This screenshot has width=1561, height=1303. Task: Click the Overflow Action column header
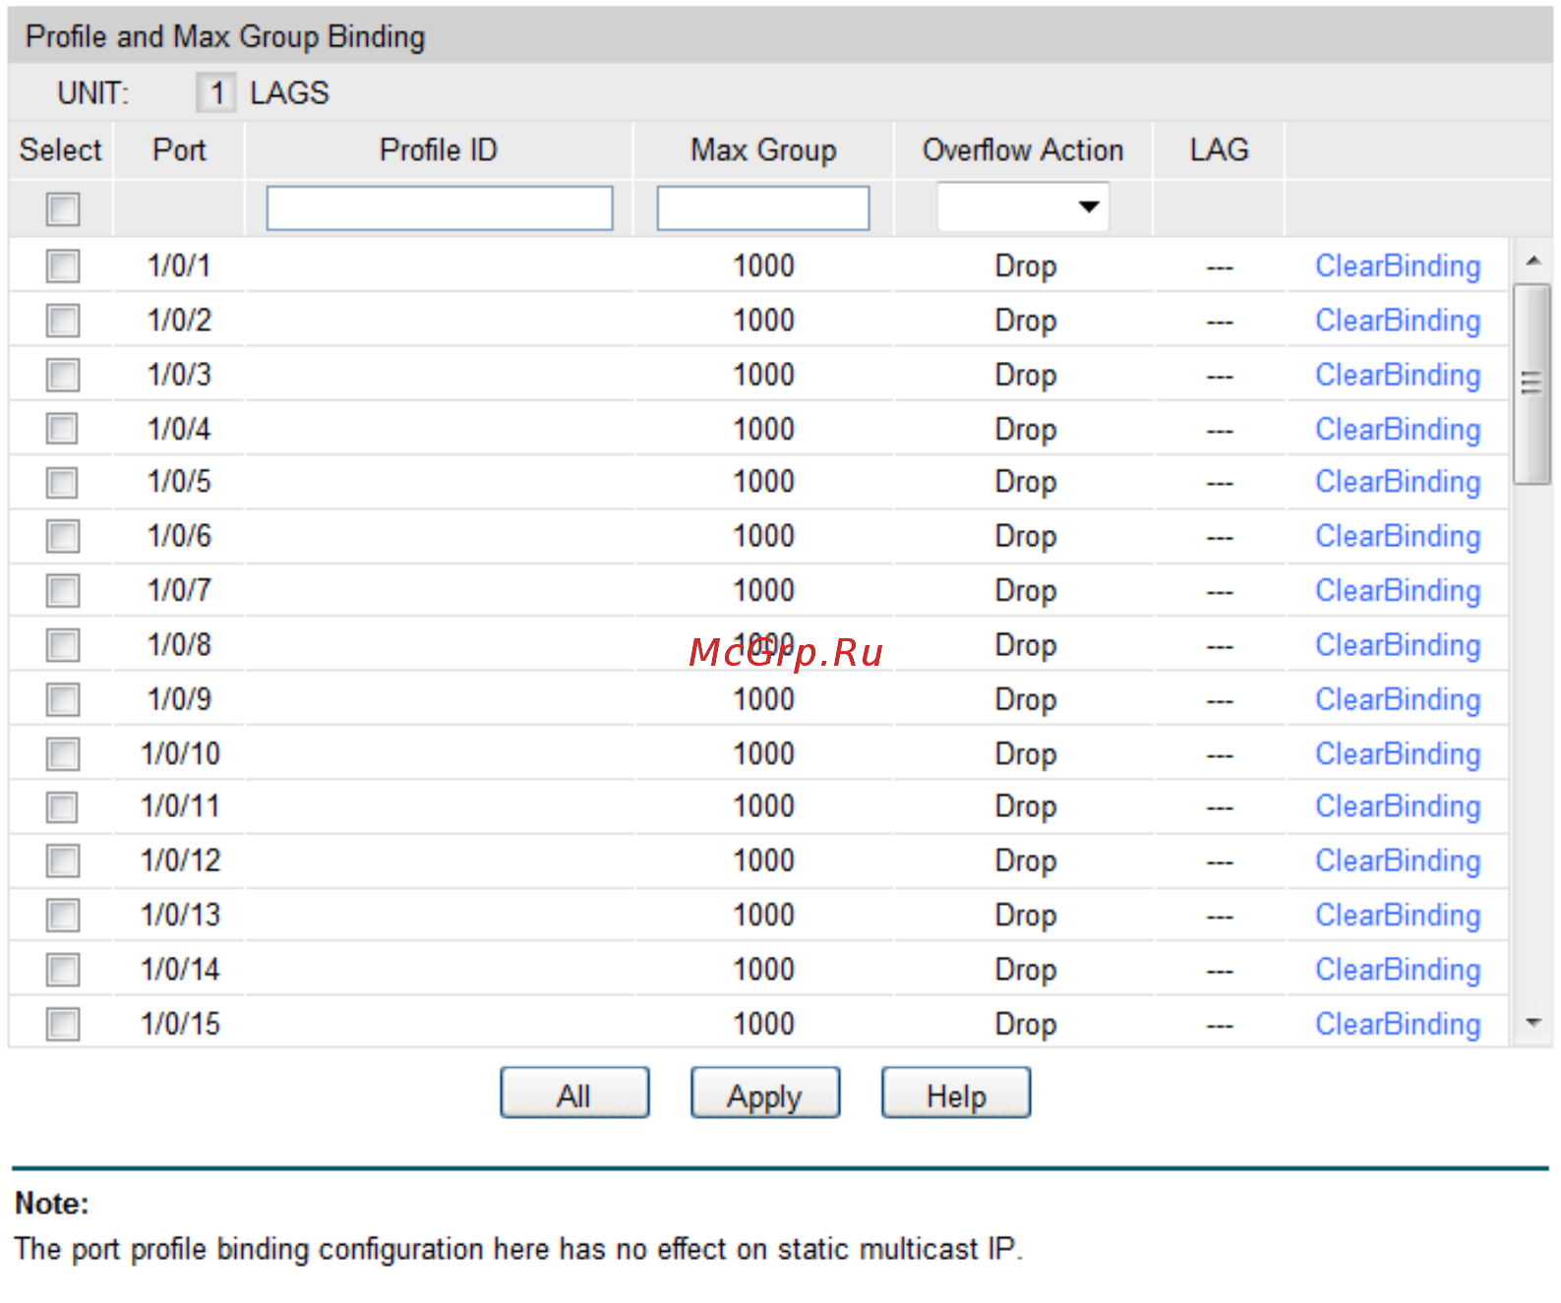point(1023,150)
